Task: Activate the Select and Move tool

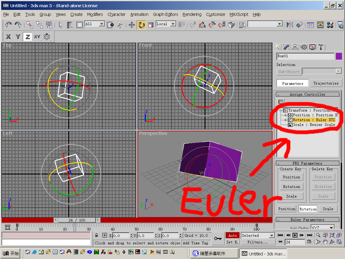Action: pos(131,25)
